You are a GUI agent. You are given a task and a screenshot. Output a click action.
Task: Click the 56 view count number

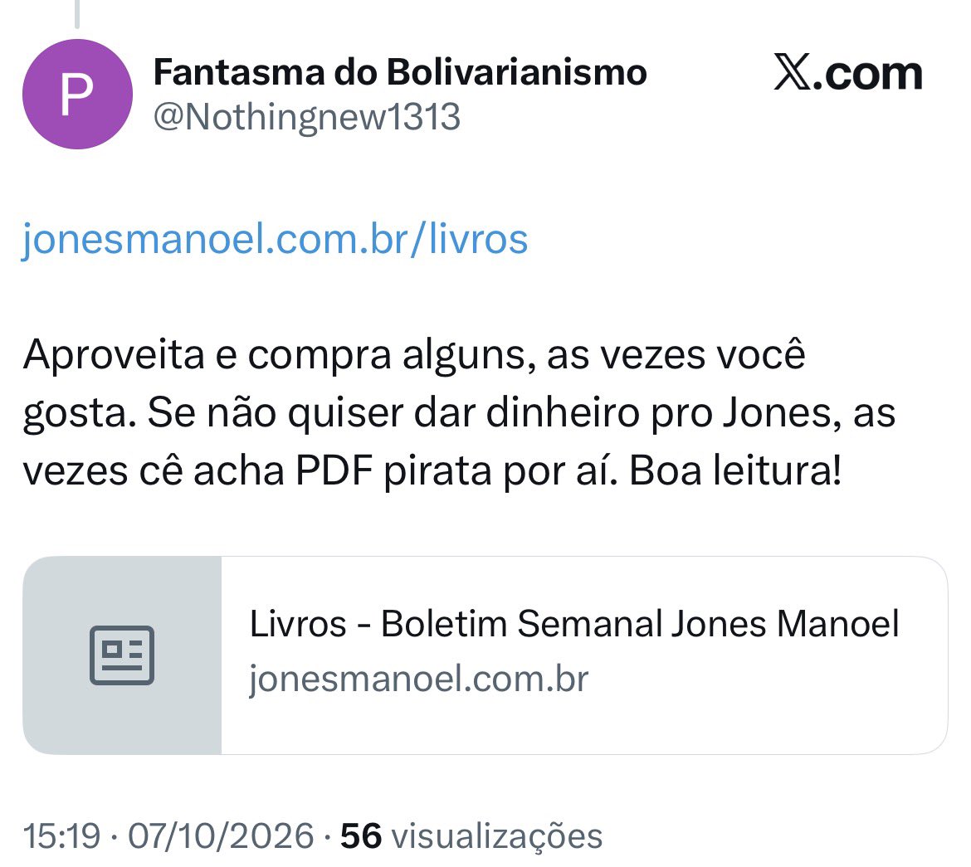[x=361, y=836]
